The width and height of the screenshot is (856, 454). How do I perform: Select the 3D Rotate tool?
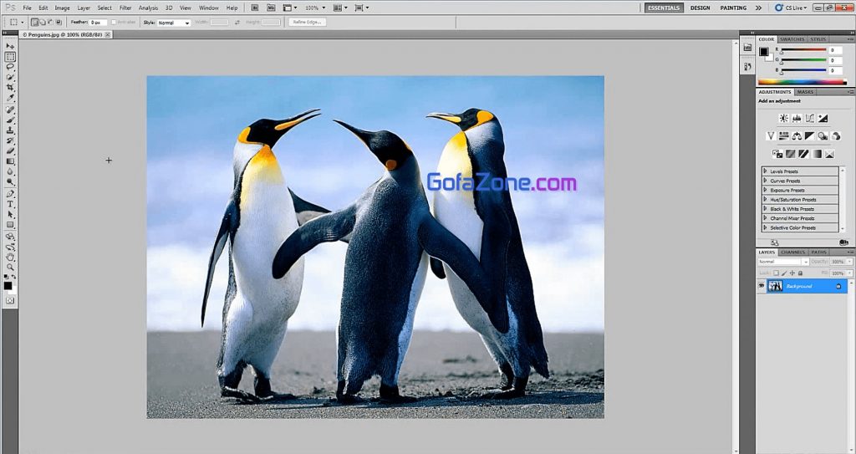click(10, 237)
